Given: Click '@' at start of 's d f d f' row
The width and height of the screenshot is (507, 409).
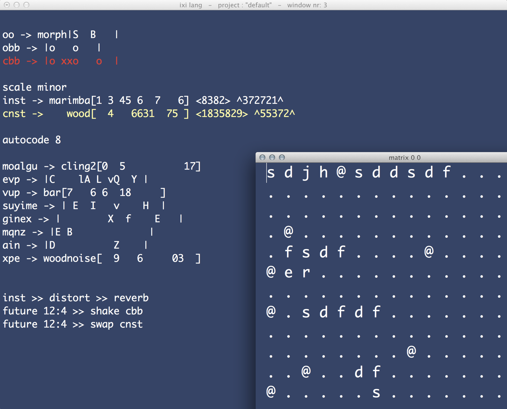Looking at the screenshot, I should click(271, 311).
